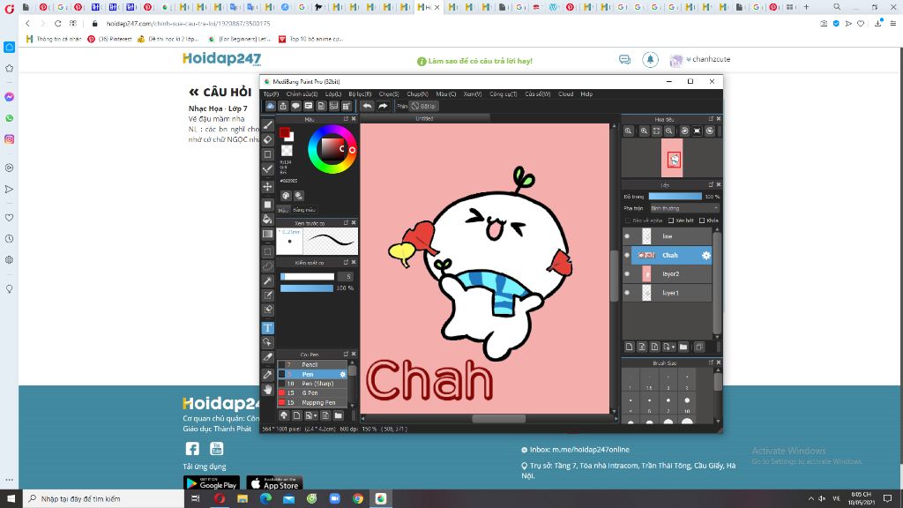Check the 'Xén bớt' clipping checkbox
The image size is (903, 508).
pos(671,220)
